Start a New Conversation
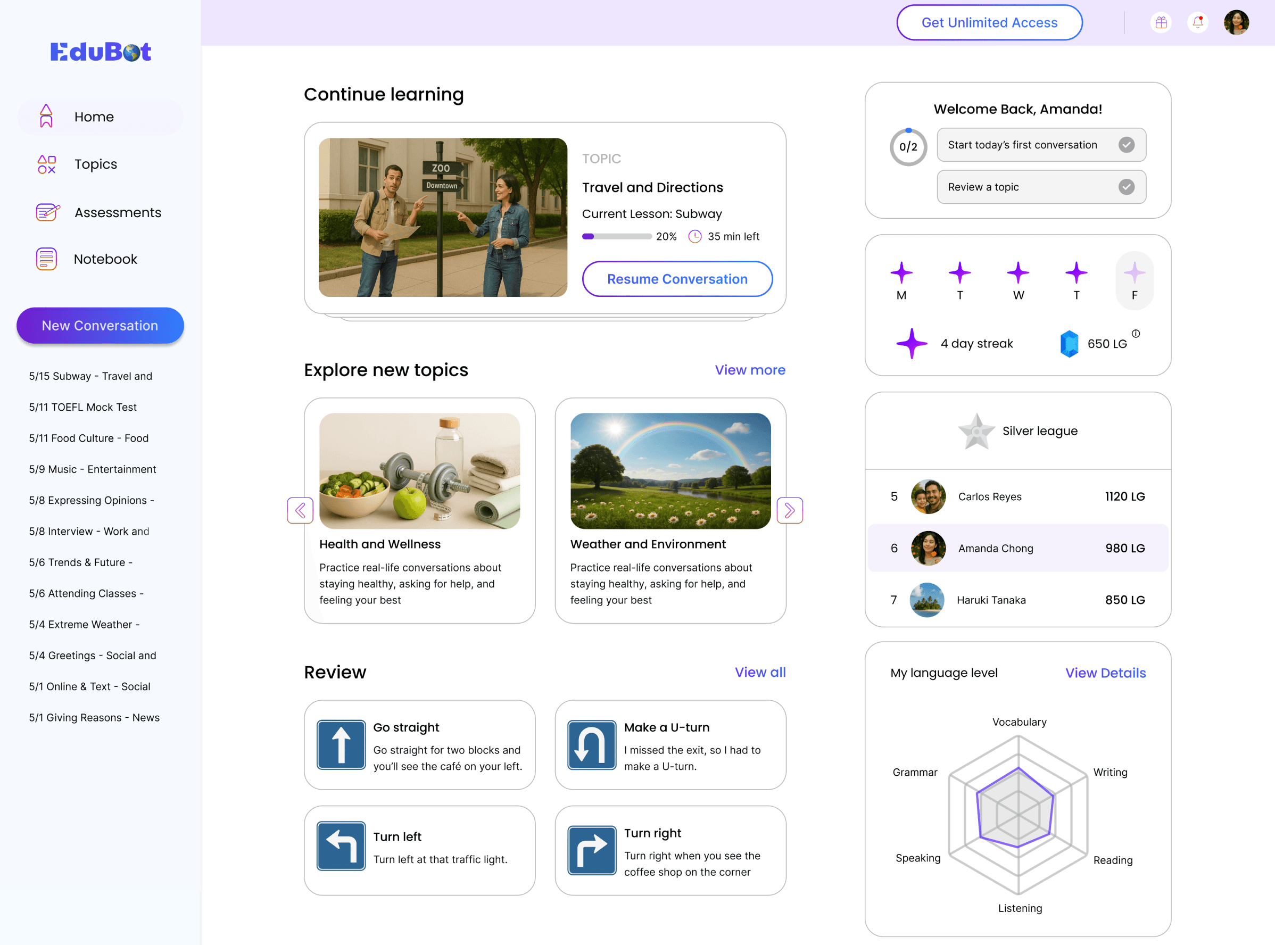The width and height of the screenshot is (1275, 945). coord(100,326)
